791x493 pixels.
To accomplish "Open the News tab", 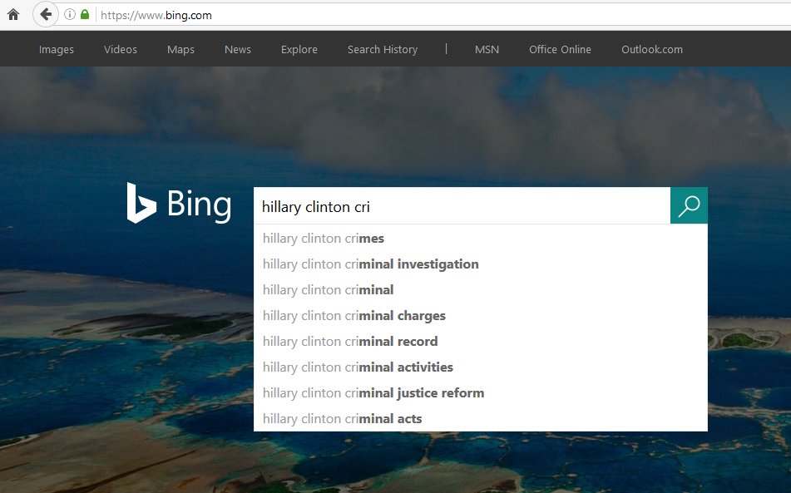I will 238,49.
